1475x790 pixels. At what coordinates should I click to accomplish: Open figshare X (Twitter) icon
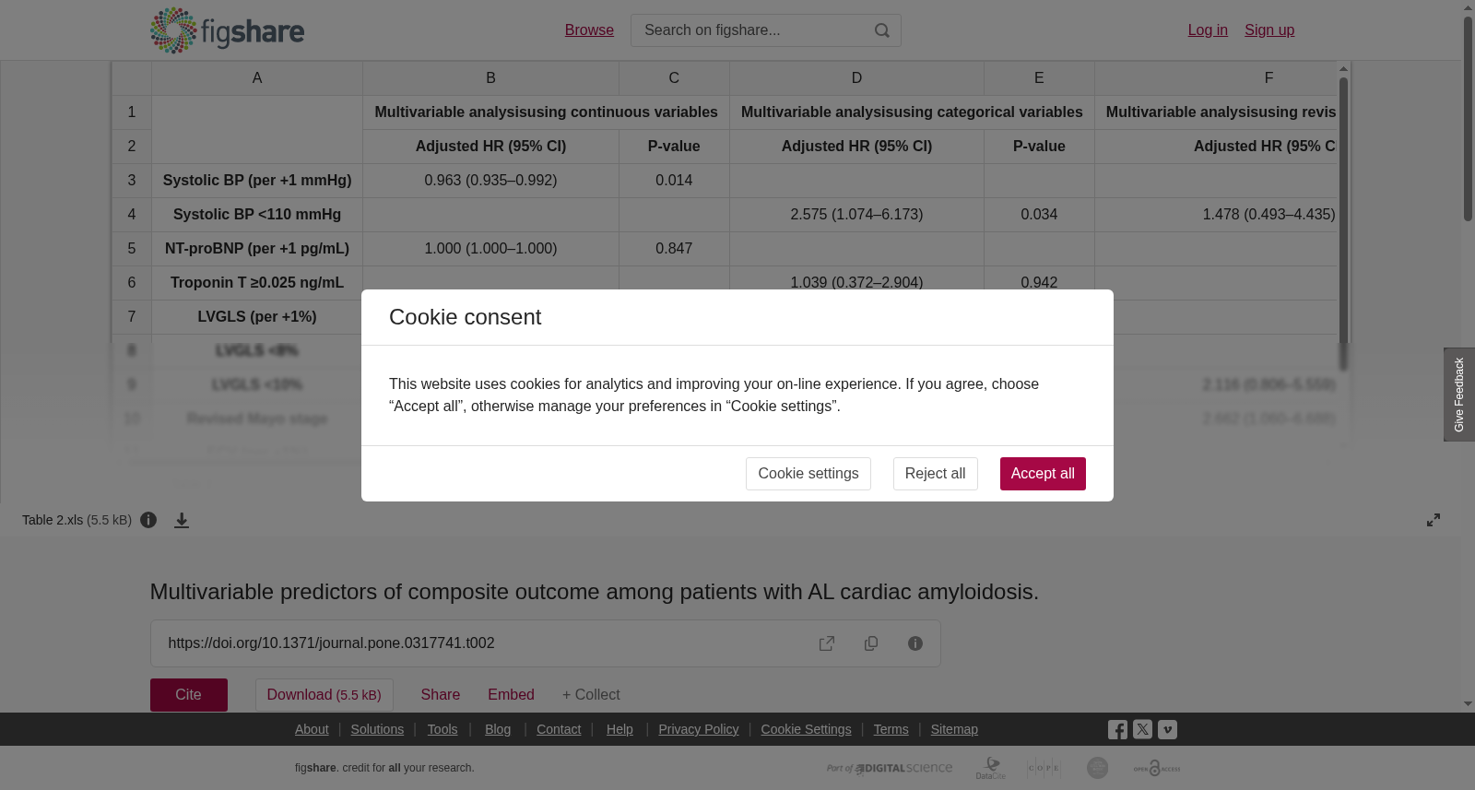pyautogui.click(x=1142, y=729)
